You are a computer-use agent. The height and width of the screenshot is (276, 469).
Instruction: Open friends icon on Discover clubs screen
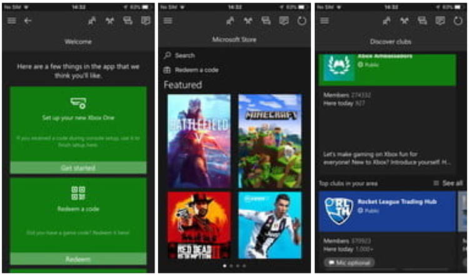click(x=386, y=21)
